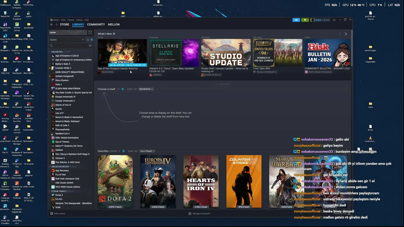Open the Steam announcements megaphone icon
Screen dimensions: 404x227
(296, 20)
